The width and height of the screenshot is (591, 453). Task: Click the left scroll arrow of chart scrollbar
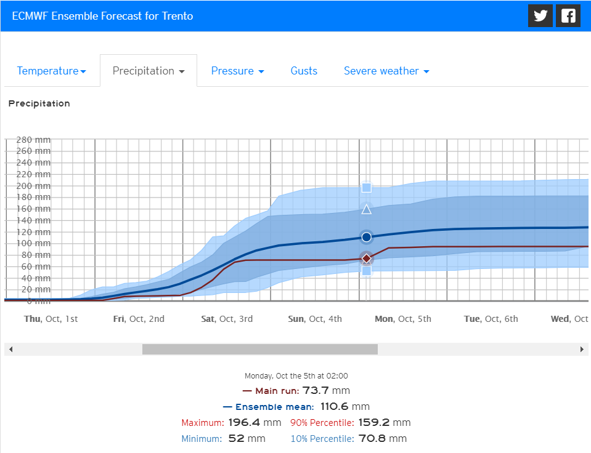tap(10, 349)
